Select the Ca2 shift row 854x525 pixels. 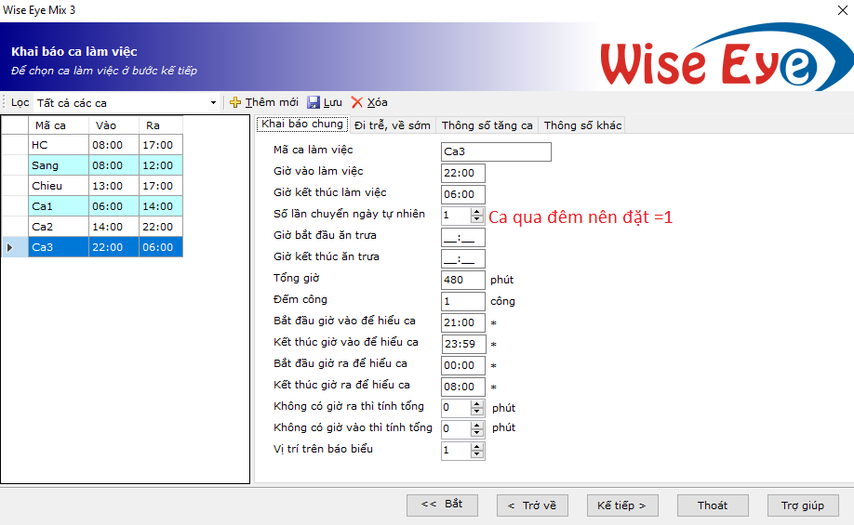(x=58, y=227)
